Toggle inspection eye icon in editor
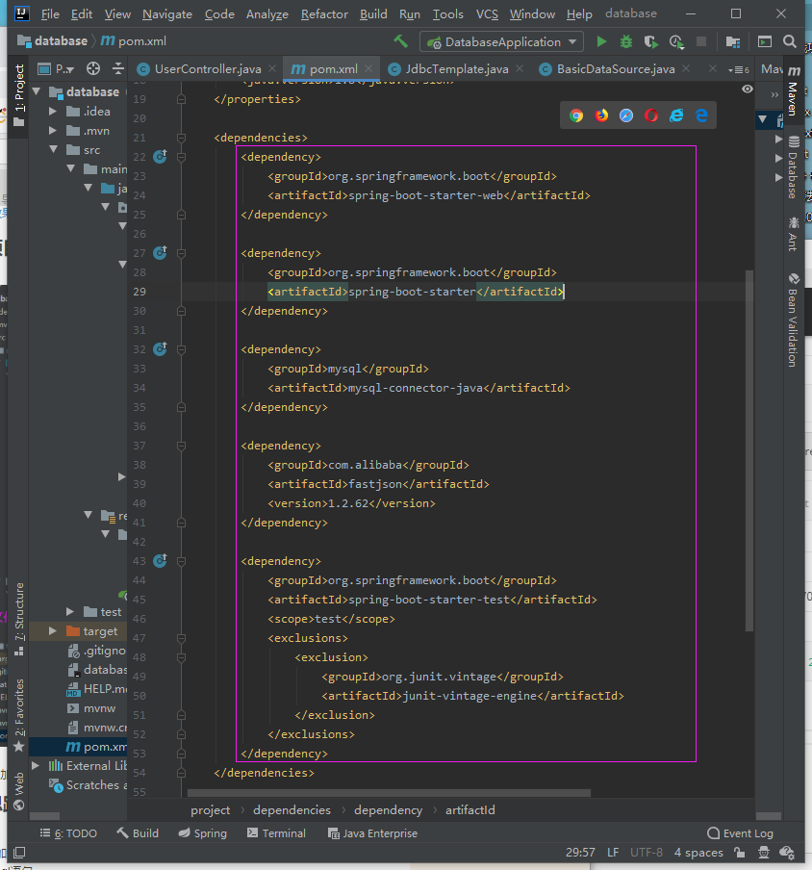 [748, 89]
